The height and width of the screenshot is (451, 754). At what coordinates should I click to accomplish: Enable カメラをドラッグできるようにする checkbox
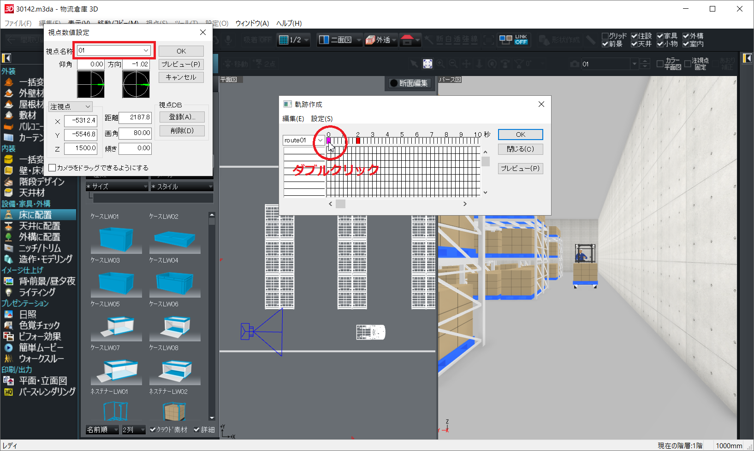tap(53, 168)
